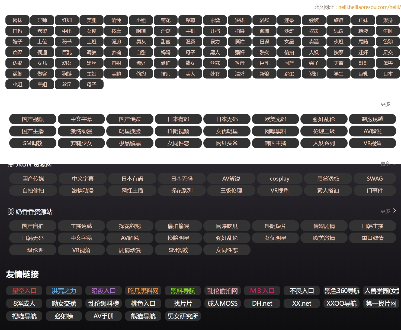This screenshot has height=330, width=401.
Task: Choose the 韩国主播 category pill
Action: pos(275,143)
